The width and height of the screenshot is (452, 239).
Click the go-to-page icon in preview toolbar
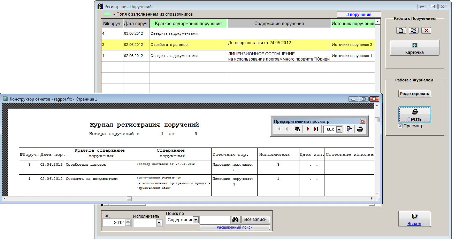coord(297,129)
